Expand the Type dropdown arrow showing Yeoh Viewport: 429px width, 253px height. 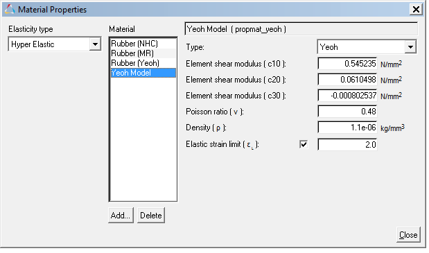(x=410, y=47)
